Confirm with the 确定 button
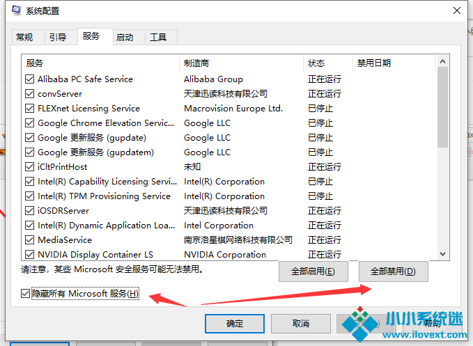473x346 pixels. pyautogui.click(x=235, y=324)
